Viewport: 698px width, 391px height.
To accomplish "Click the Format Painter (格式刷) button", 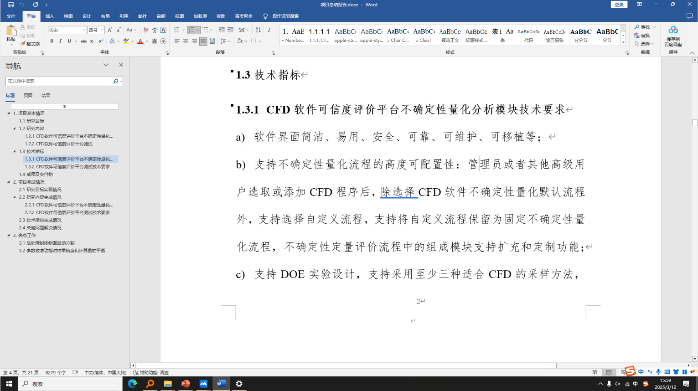I will click(x=30, y=44).
